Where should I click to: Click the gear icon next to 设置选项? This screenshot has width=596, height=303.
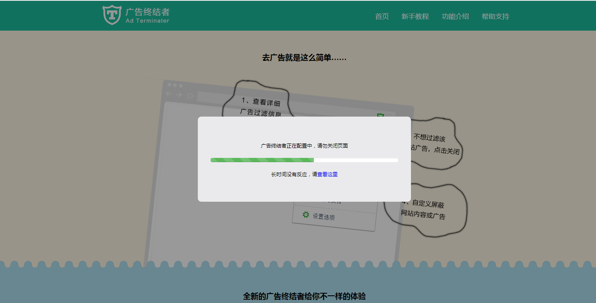[x=305, y=215]
